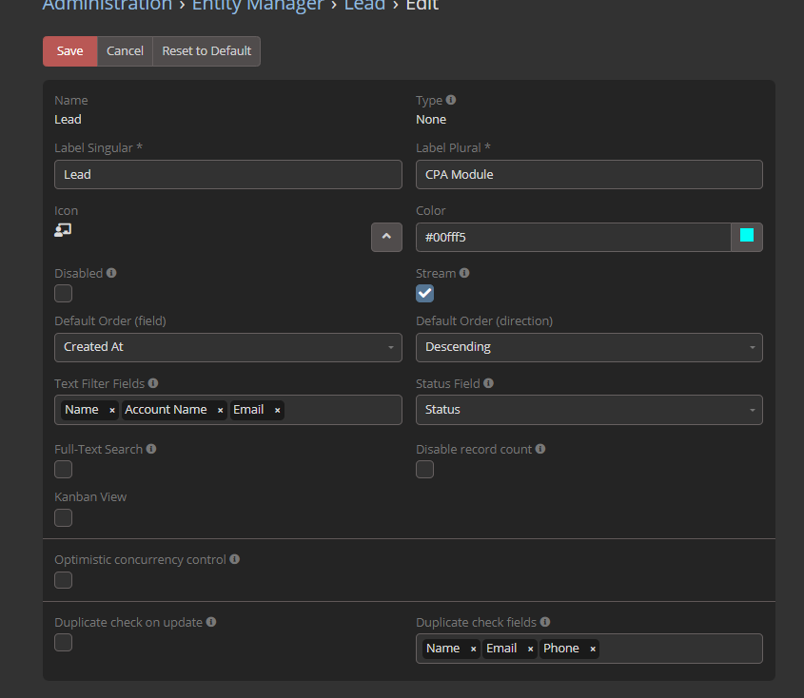Click the Full-Text Search info icon
The height and width of the screenshot is (698, 804).
[x=150, y=449]
